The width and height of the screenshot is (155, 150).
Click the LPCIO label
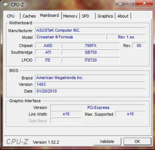pos(27,60)
